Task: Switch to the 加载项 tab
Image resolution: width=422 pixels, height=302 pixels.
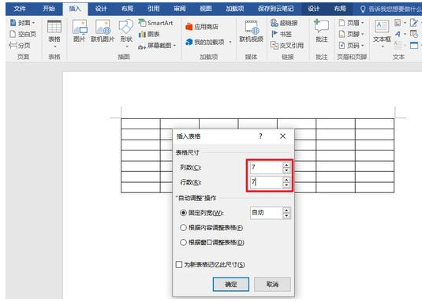Action: click(235, 9)
